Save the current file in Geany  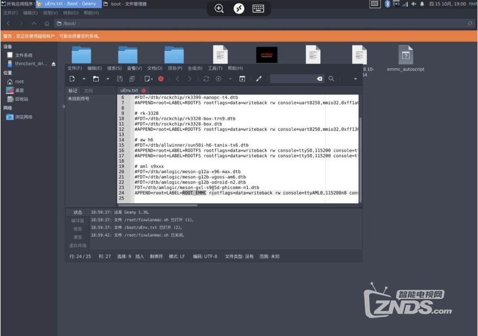click(x=120, y=79)
